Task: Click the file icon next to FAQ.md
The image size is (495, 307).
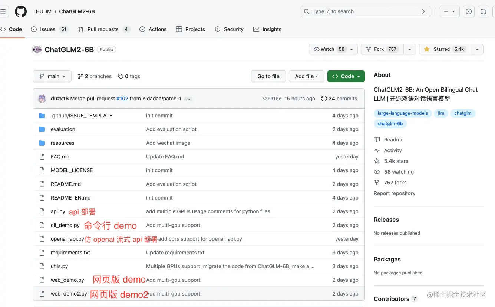Action: (x=42, y=157)
